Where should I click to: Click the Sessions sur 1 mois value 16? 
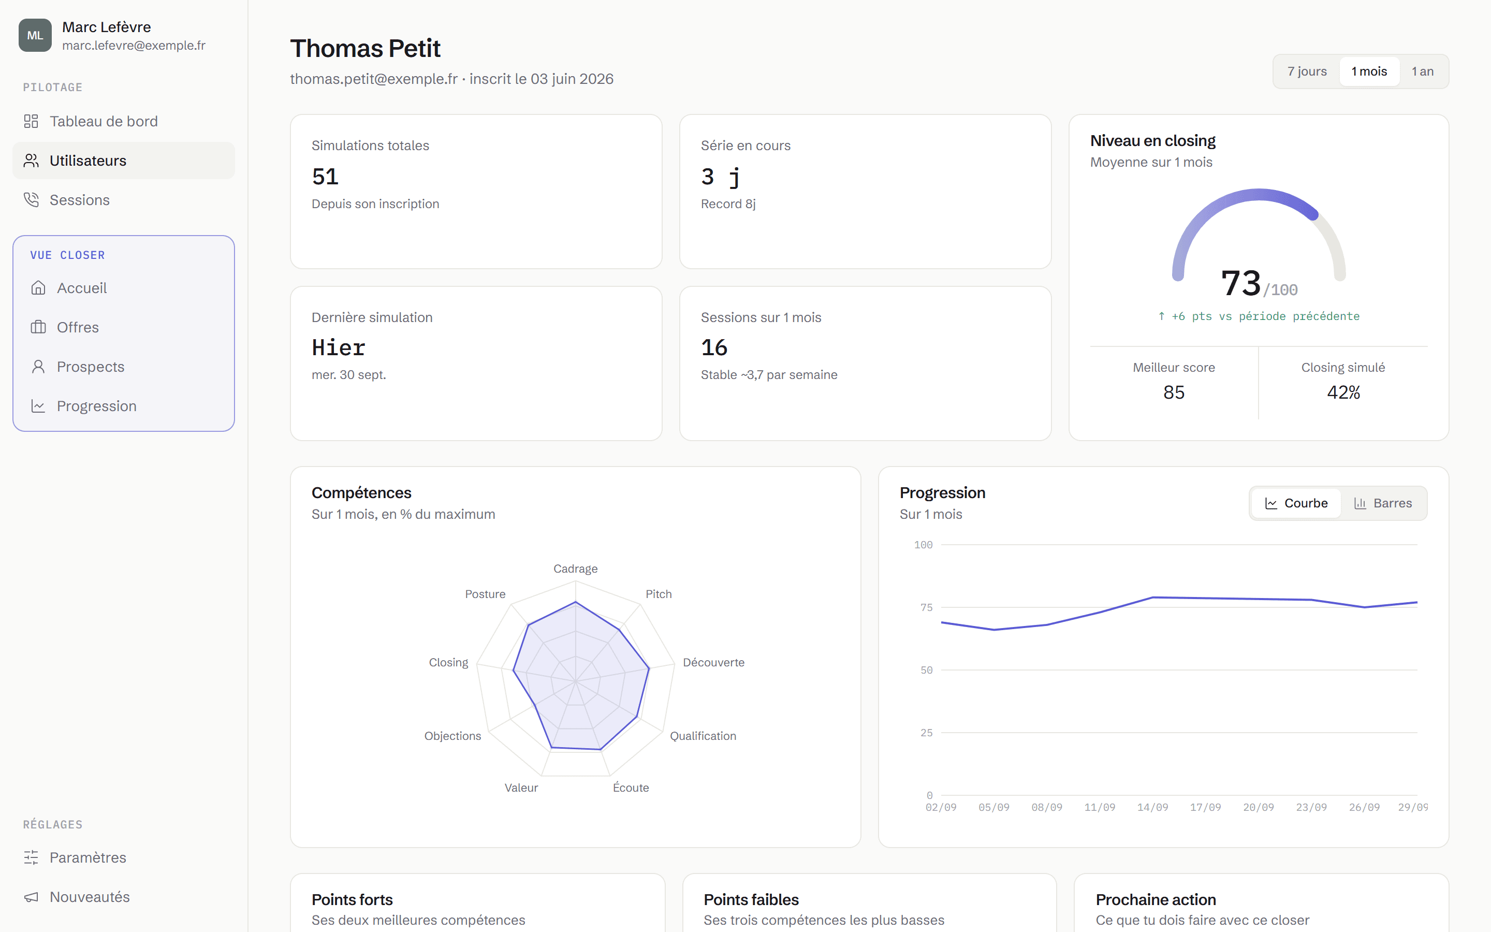click(714, 348)
